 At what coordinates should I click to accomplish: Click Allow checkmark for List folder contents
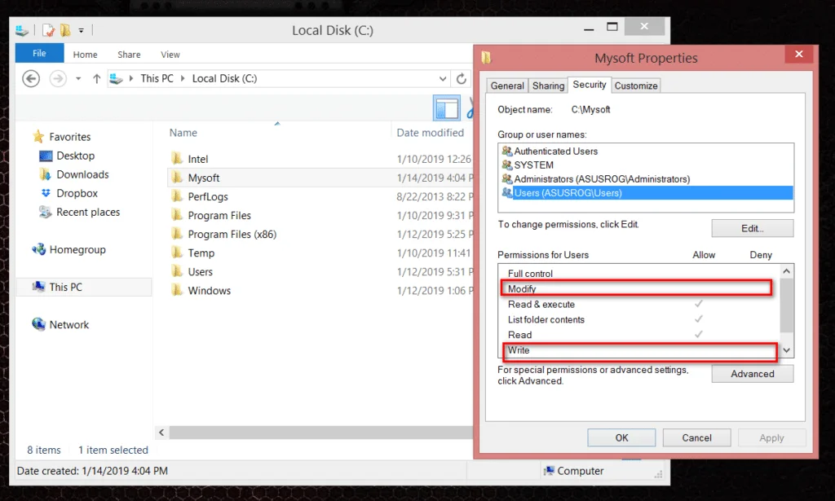coord(698,319)
